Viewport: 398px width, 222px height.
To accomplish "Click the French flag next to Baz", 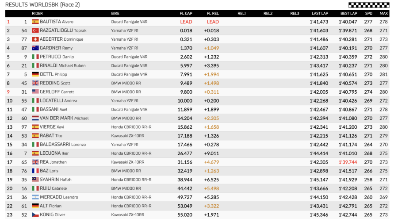I will click(x=35, y=171).
